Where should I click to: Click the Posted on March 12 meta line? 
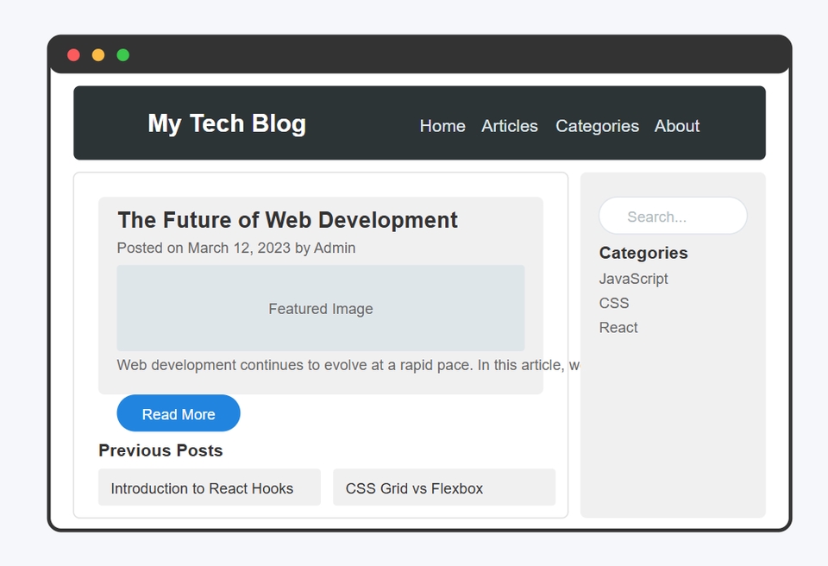pyautogui.click(x=236, y=248)
